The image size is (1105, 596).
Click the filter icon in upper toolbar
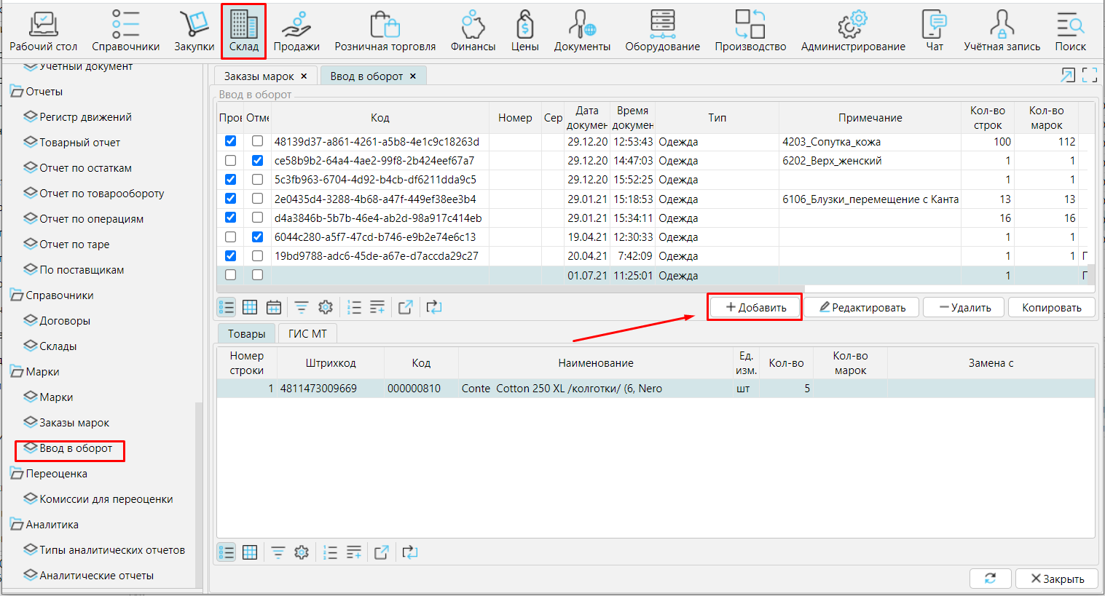[x=302, y=307]
